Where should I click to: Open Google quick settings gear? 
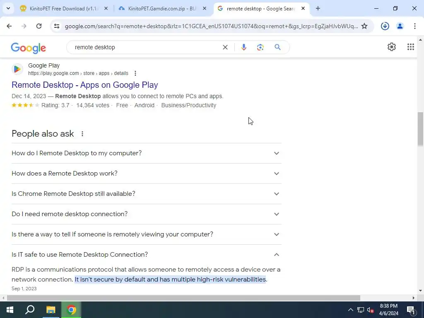tap(392, 47)
